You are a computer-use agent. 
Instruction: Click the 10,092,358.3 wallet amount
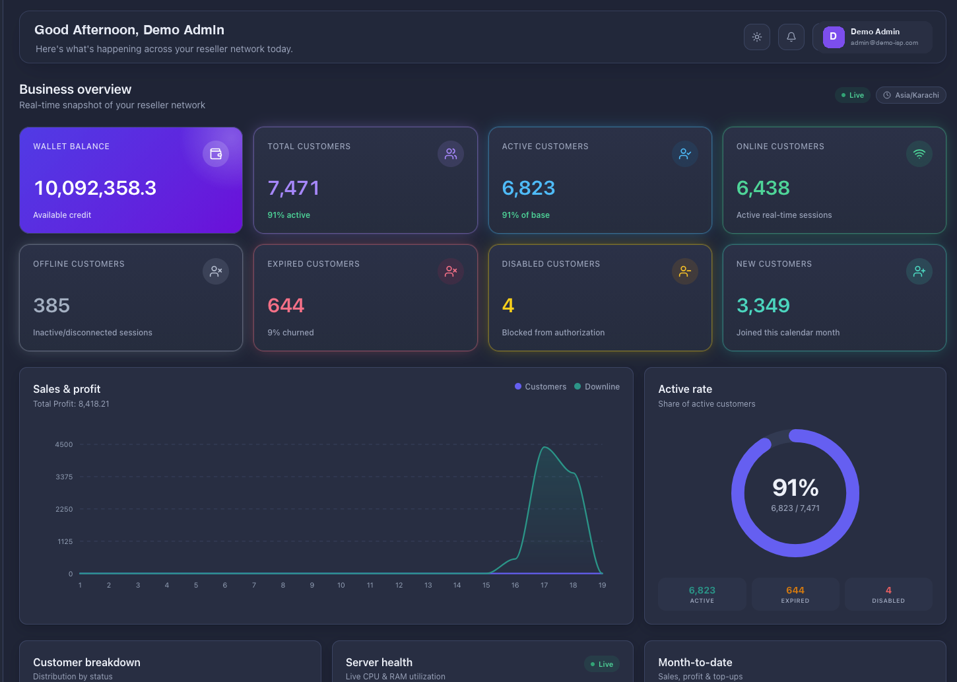pos(95,188)
